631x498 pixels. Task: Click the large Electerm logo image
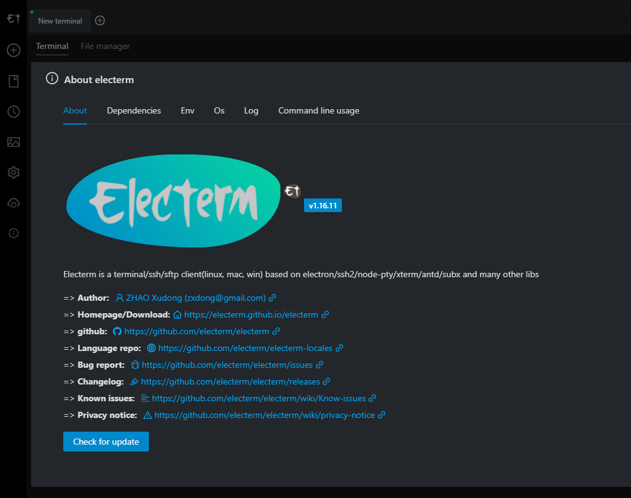pos(174,201)
